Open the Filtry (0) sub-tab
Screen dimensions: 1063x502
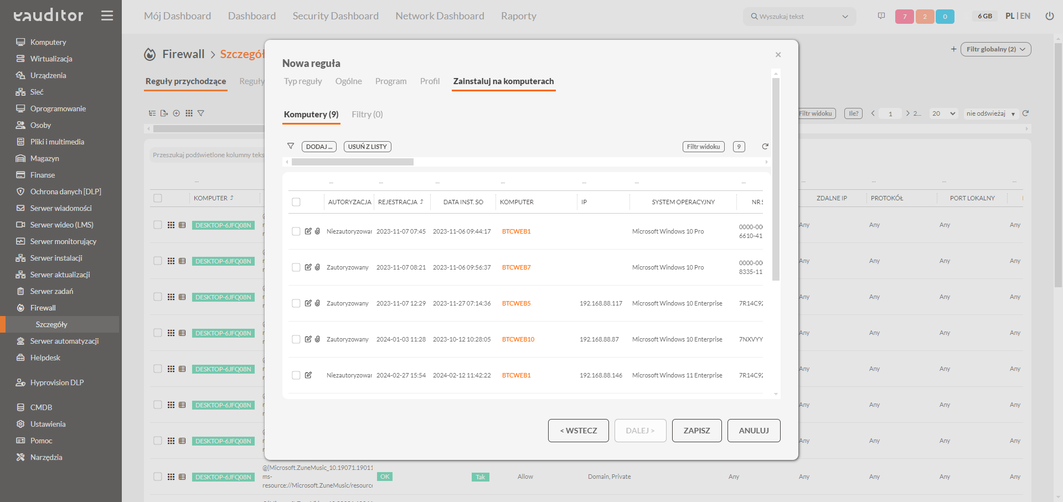coord(367,115)
